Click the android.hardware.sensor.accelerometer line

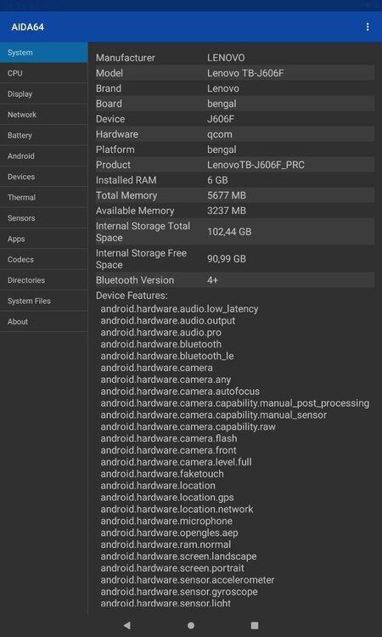pyautogui.click(x=188, y=580)
